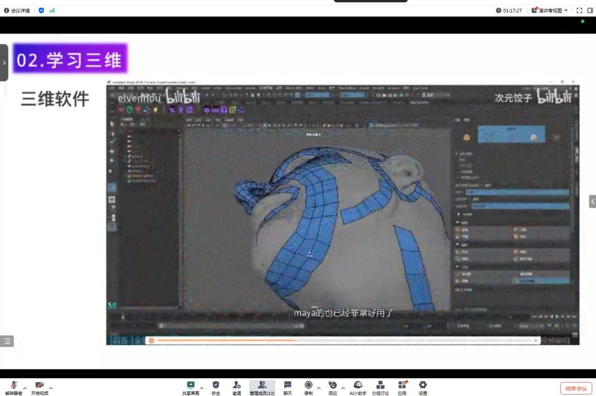The image size is (596, 396).
Task: Click the 结束会议 end meeting button
Action: pos(576,389)
